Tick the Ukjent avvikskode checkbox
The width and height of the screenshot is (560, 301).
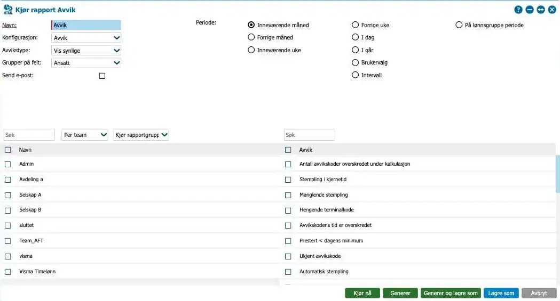click(288, 256)
